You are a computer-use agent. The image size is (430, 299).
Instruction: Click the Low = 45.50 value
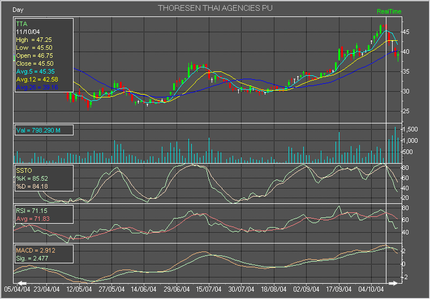[34, 48]
